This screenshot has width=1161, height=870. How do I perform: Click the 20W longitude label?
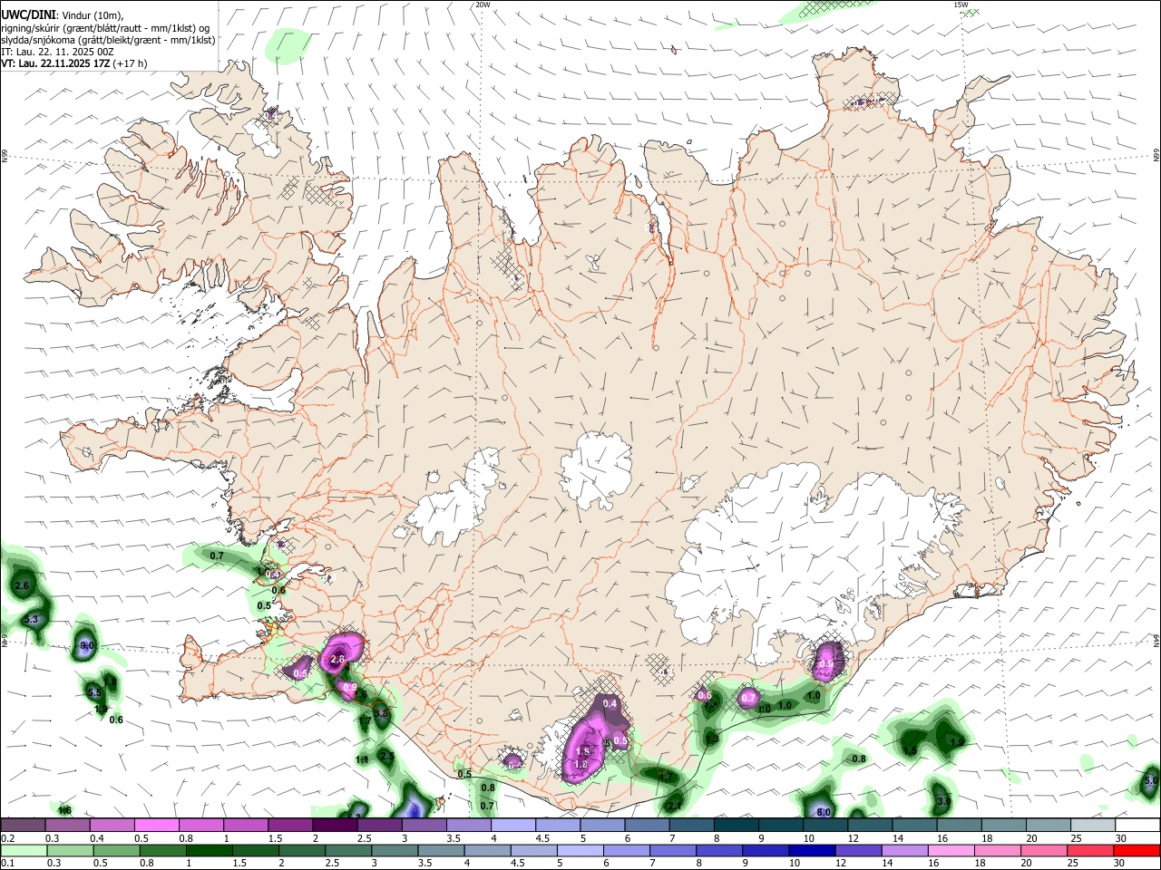point(483,5)
